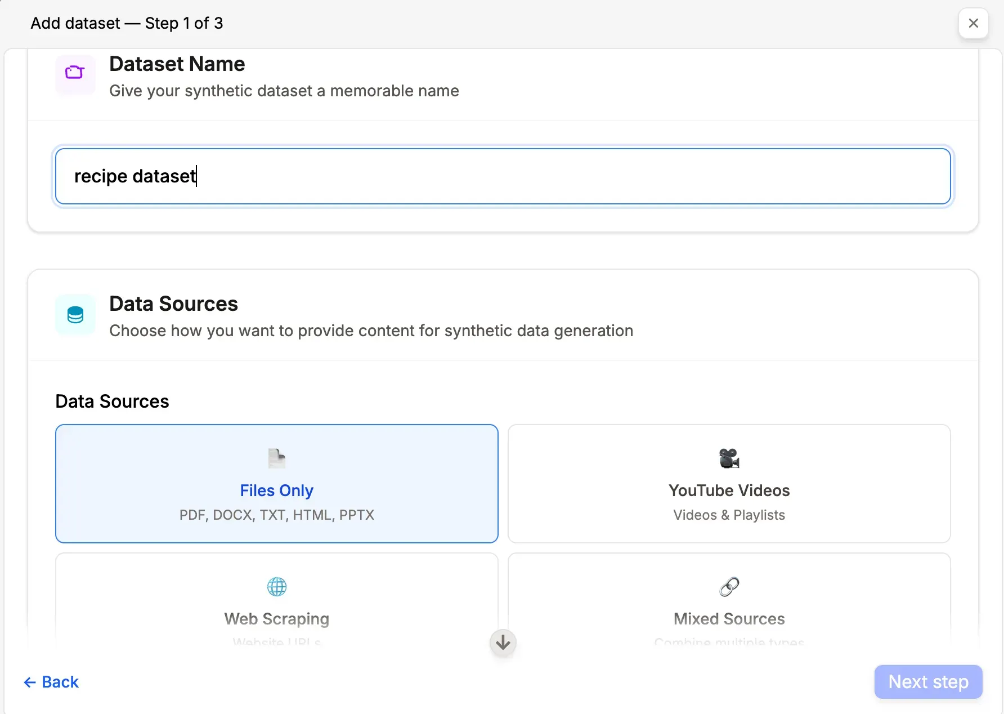This screenshot has height=714, width=1004.
Task: Pick Web Scraping as the content source
Action: 276,603
